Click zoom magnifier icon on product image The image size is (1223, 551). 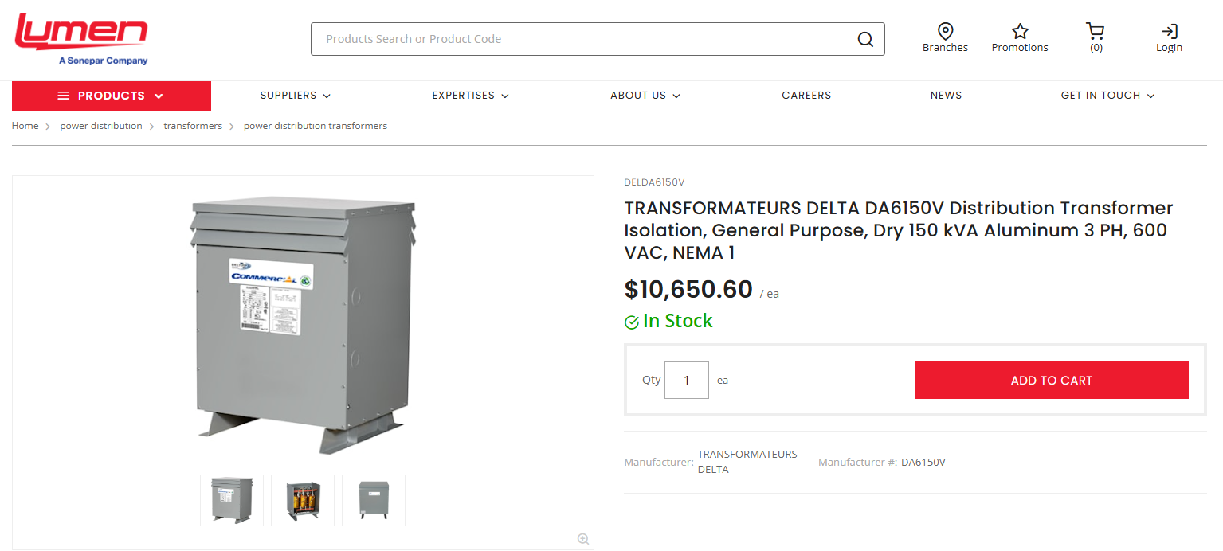(583, 539)
